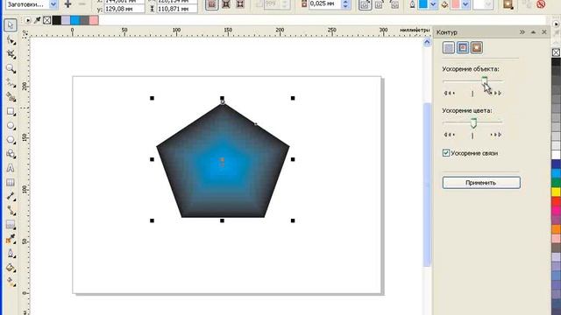
Task: Open the Contour steps page in docker
Action: (x=449, y=47)
